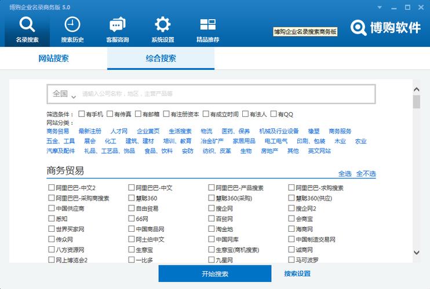
Task: Enable the 有手机 filter checkbox
Action: (82, 114)
